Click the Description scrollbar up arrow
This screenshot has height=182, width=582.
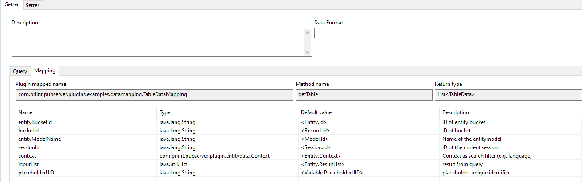click(308, 32)
